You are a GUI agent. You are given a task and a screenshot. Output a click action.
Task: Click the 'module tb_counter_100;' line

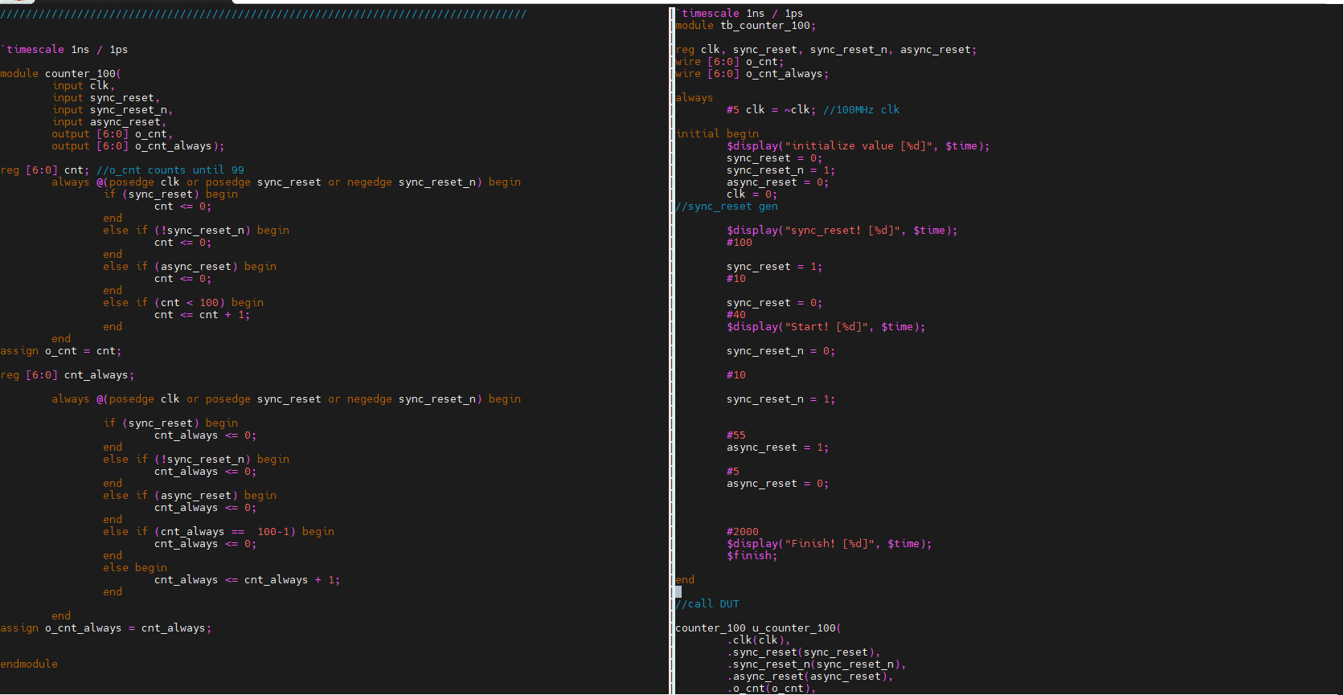(746, 26)
